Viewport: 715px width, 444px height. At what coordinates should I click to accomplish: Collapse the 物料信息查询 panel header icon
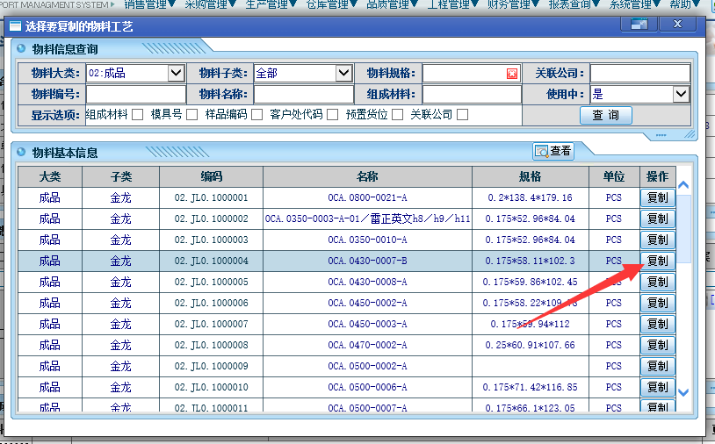[21, 49]
